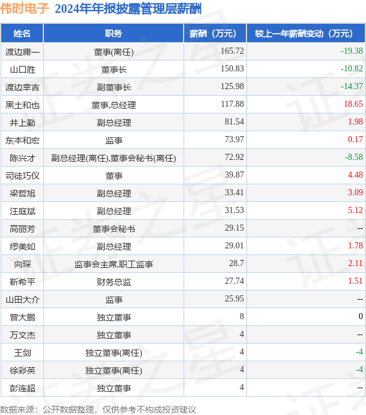This screenshot has width=366, height=415.
Task: Click the name 高丽芳
Action: pyautogui.click(x=23, y=229)
